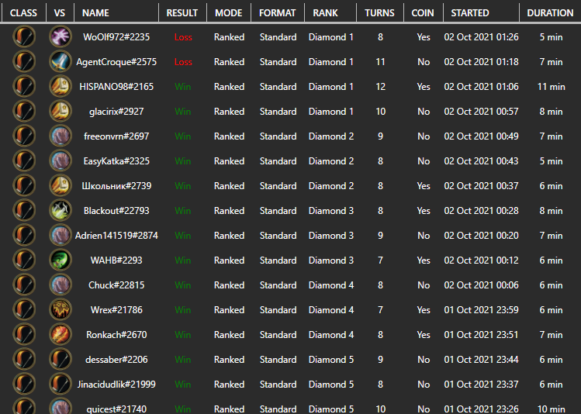Click start time 02 Oct 2021 00:28
The image size is (581, 414).
(x=481, y=211)
